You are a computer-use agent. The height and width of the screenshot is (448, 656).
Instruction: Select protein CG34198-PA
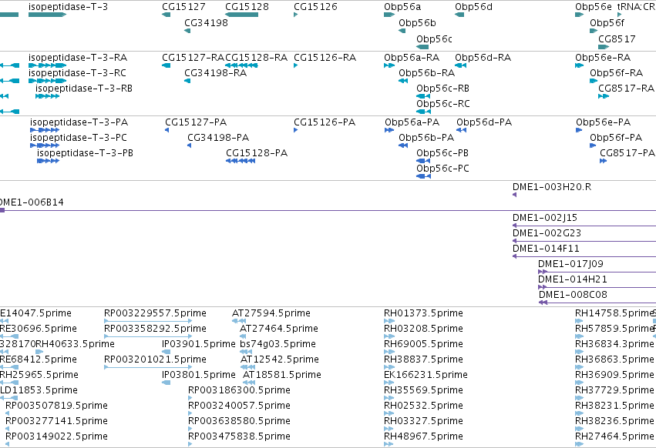pos(218,138)
